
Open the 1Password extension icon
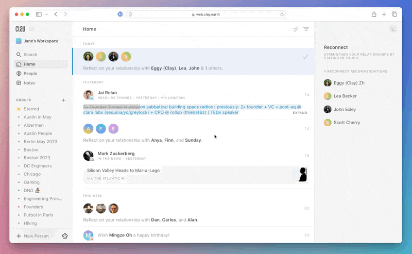[x=120, y=14]
